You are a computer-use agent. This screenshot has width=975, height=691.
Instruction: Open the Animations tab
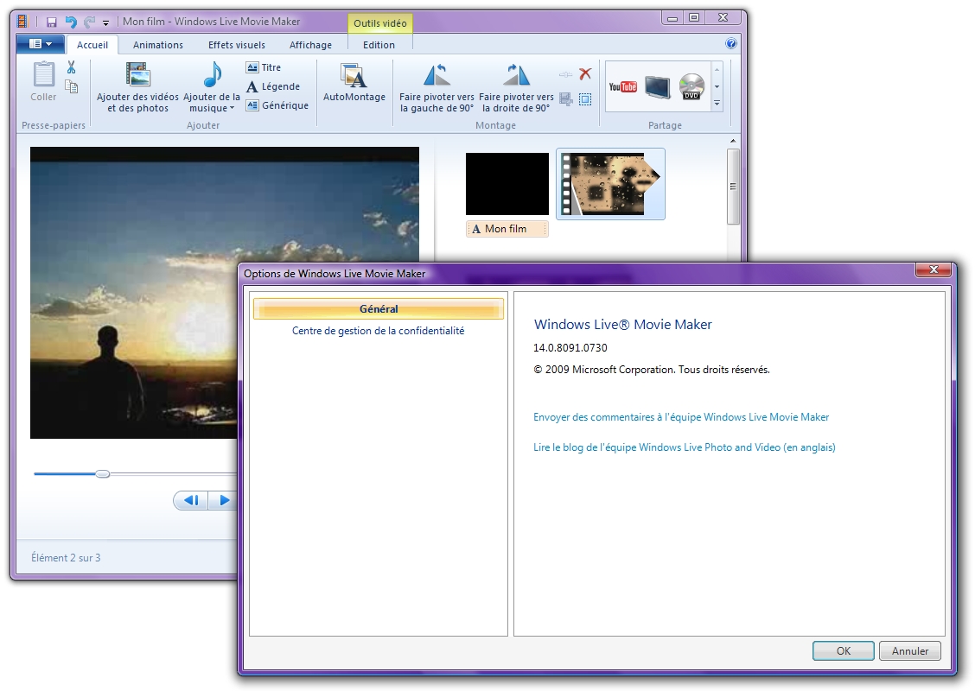coord(158,45)
